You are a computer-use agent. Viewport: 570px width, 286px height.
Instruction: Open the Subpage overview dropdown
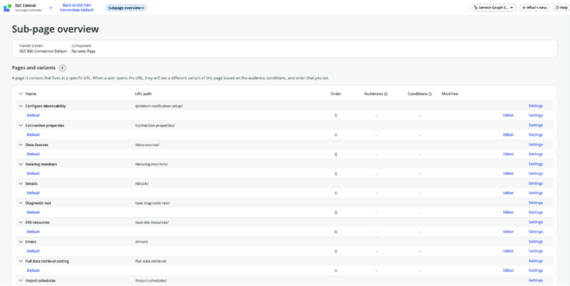click(126, 8)
